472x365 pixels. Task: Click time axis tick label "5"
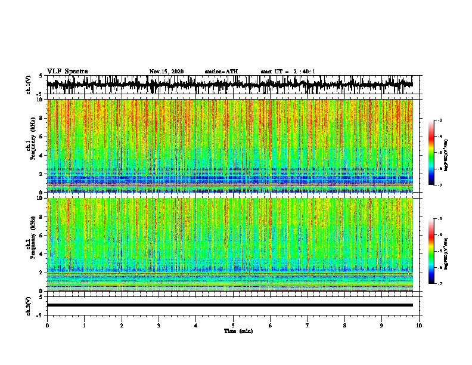233,326
